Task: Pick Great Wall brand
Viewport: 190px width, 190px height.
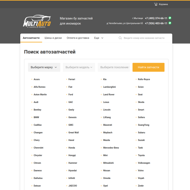Action: pyautogui.click(x=73, y=133)
